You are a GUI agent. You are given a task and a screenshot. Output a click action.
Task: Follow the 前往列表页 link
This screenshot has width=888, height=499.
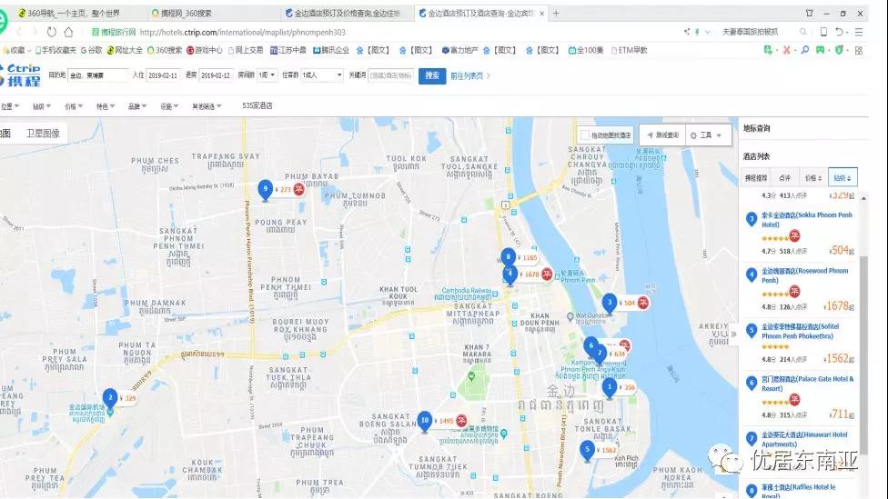pyautogui.click(x=470, y=75)
